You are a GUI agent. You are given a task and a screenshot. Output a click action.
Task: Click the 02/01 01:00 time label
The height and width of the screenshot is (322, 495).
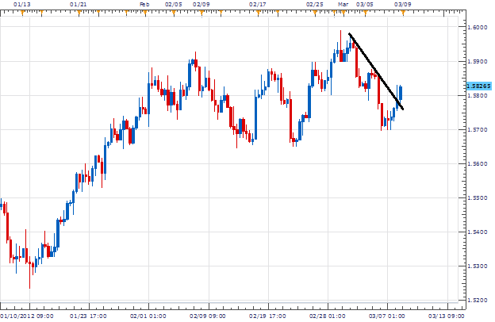coord(148,316)
